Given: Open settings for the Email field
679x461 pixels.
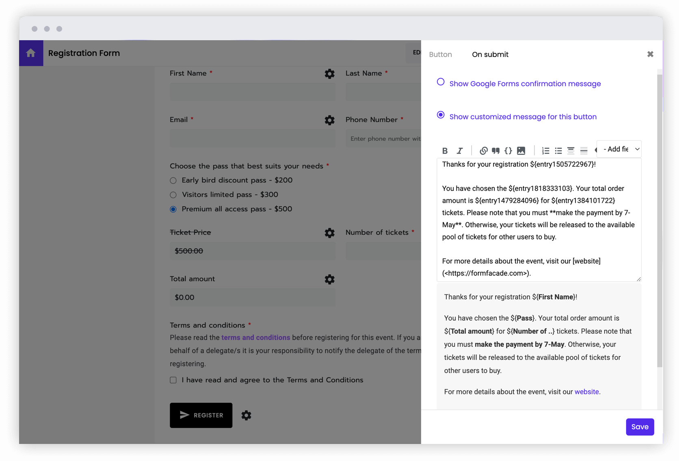Looking at the screenshot, I should [x=329, y=120].
